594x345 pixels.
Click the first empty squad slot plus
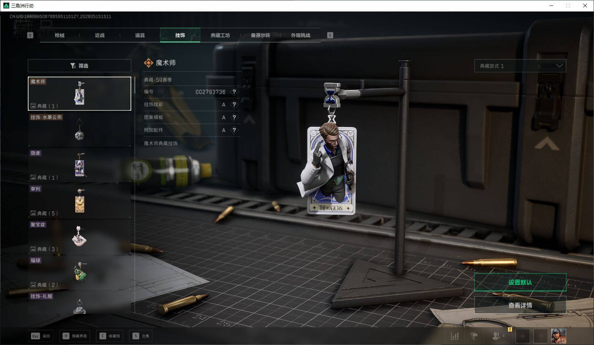coord(522,336)
